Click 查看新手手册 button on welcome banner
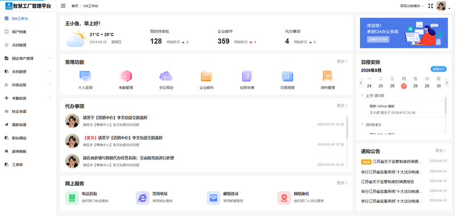Screen dimensions: 455x216 click(x=378, y=39)
